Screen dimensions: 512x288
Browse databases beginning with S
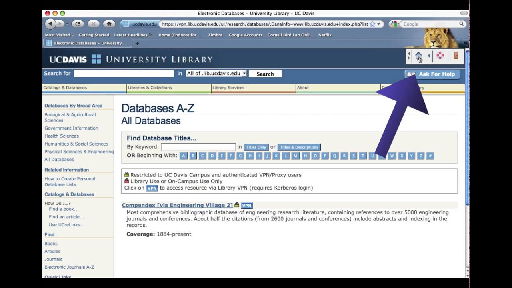point(354,156)
